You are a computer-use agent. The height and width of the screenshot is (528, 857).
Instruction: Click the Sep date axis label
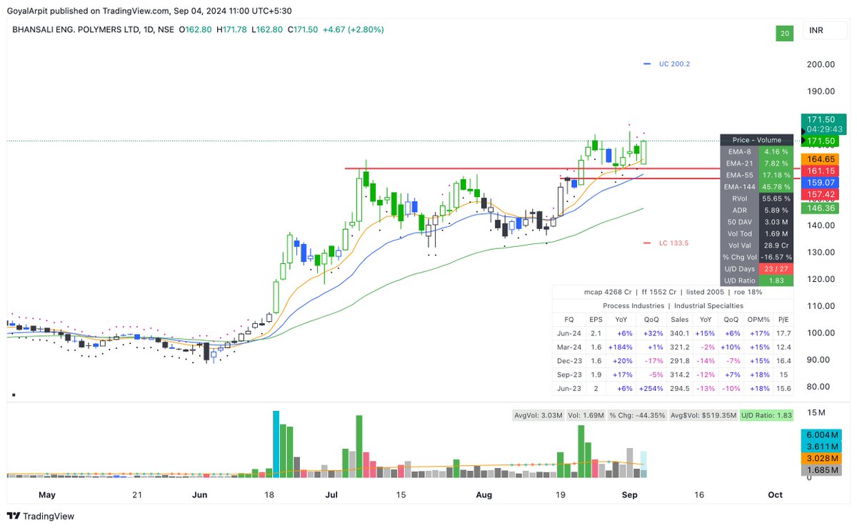pos(630,494)
